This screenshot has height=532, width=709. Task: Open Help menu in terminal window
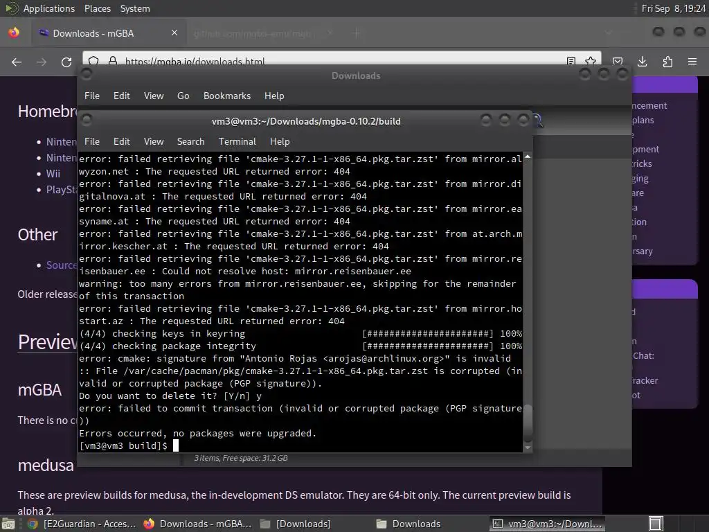pyautogui.click(x=280, y=141)
